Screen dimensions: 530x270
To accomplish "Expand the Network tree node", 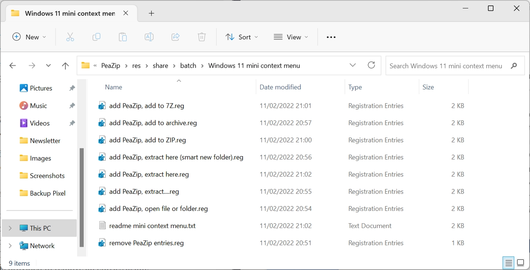I will [x=10, y=246].
